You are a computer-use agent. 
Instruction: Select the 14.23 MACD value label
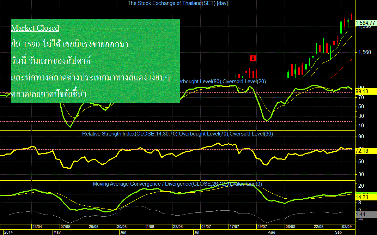point(366,197)
